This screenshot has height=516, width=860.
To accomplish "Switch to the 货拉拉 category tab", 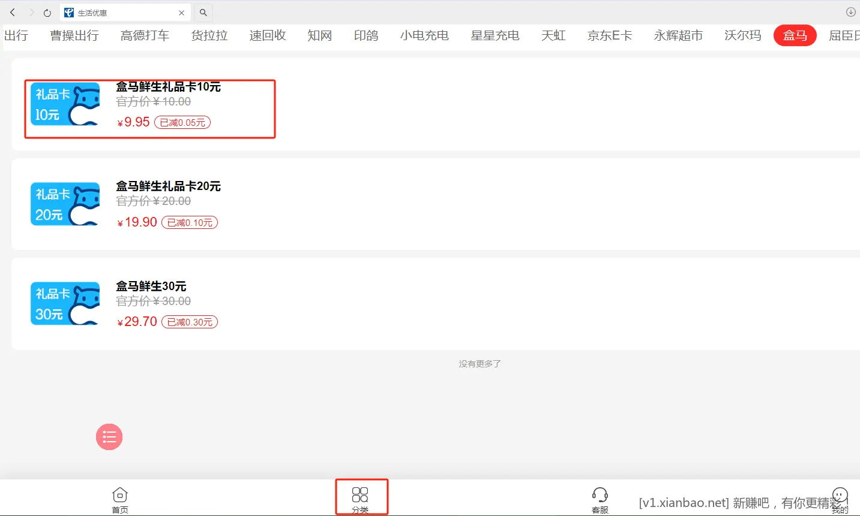I will pos(209,35).
